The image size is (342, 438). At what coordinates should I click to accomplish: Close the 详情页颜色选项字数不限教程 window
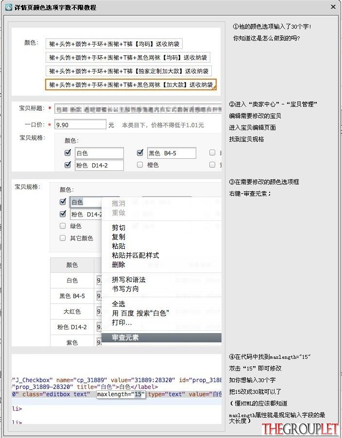point(333,7)
